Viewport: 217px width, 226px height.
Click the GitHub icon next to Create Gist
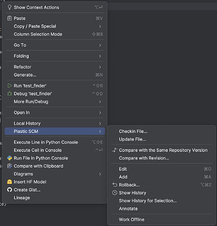[x=10, y=190]
